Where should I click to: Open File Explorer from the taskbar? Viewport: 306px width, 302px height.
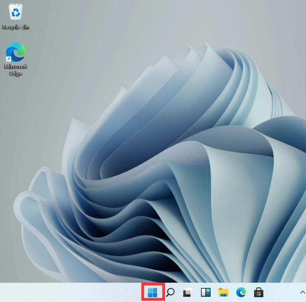[223, 292]
